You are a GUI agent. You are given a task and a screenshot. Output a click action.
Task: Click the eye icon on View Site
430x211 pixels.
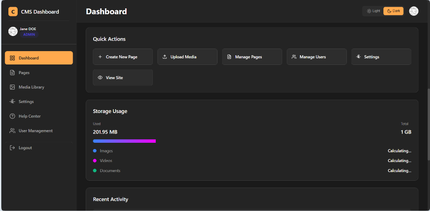point(100,78)
